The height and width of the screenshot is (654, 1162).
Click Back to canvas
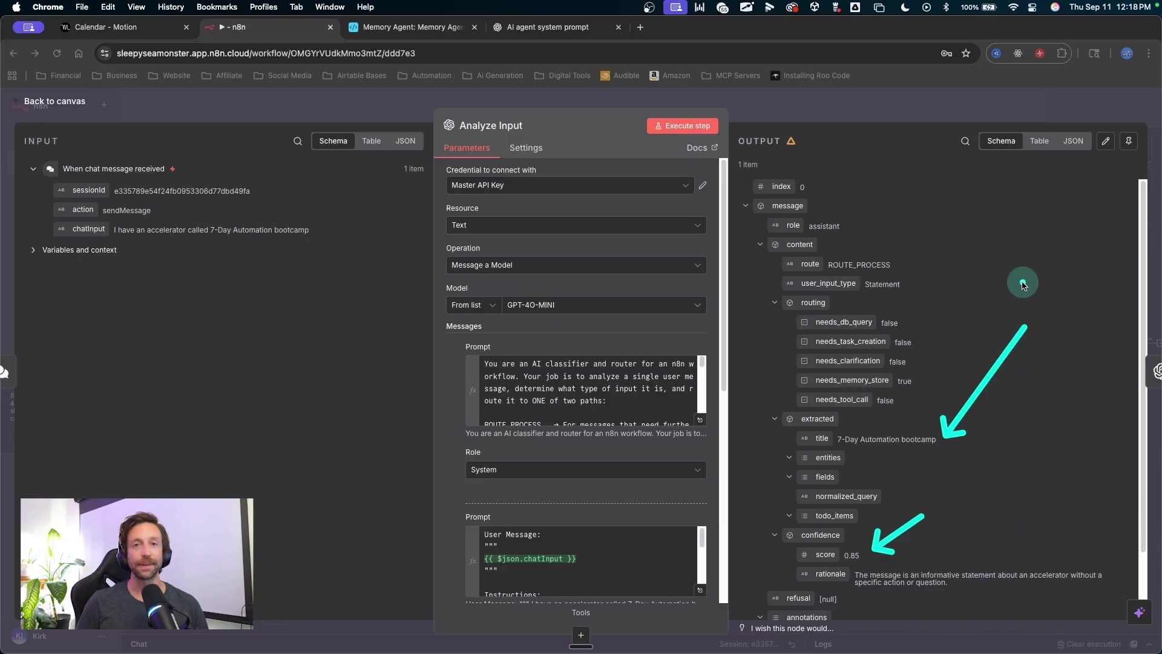coord(54,101)
